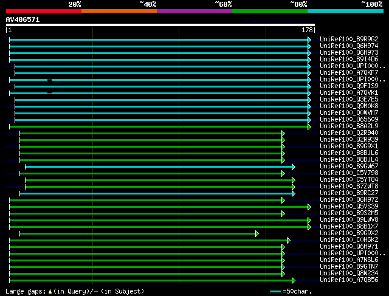Select the UniRef100_B8BJL6 label
Viewport: 389px width, 296px height.
[349, 153]
